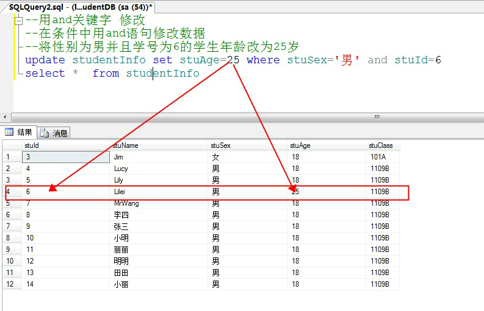
Task: Click the stuId column header
Action: pyautogui.click(x=66, y=145)
